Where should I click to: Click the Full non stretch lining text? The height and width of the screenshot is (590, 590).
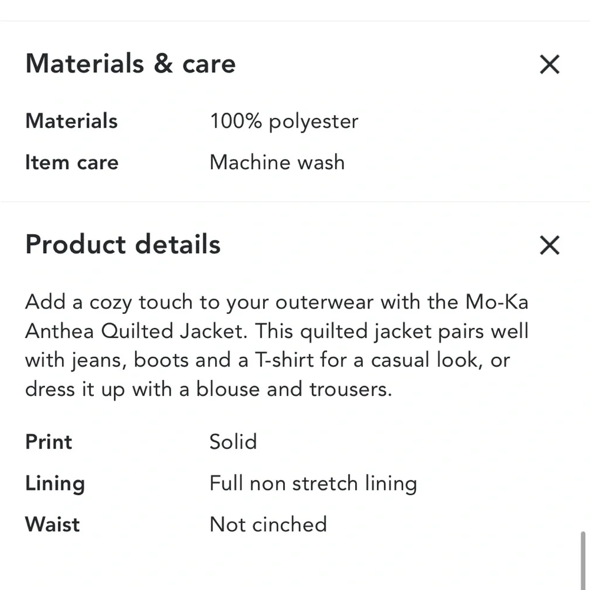[x=313, y=483]
